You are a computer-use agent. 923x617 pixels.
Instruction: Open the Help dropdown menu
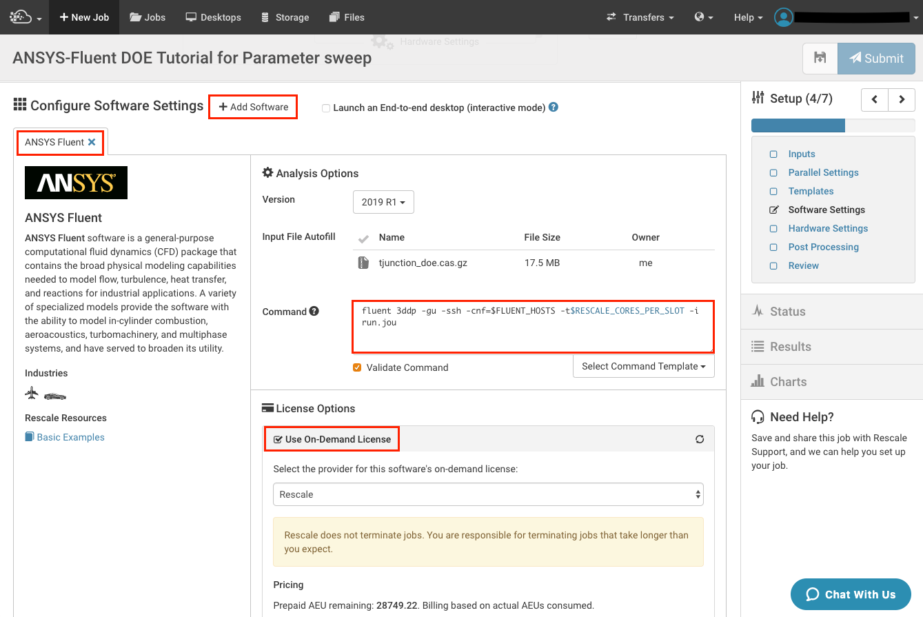click(748, 17)
